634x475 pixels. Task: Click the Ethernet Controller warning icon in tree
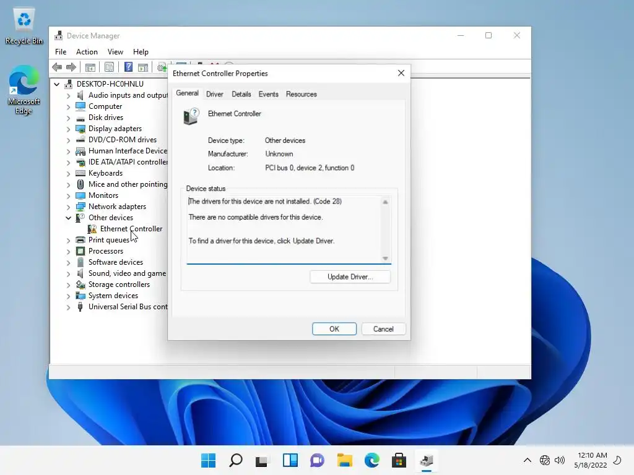click(x=92, y=229)
